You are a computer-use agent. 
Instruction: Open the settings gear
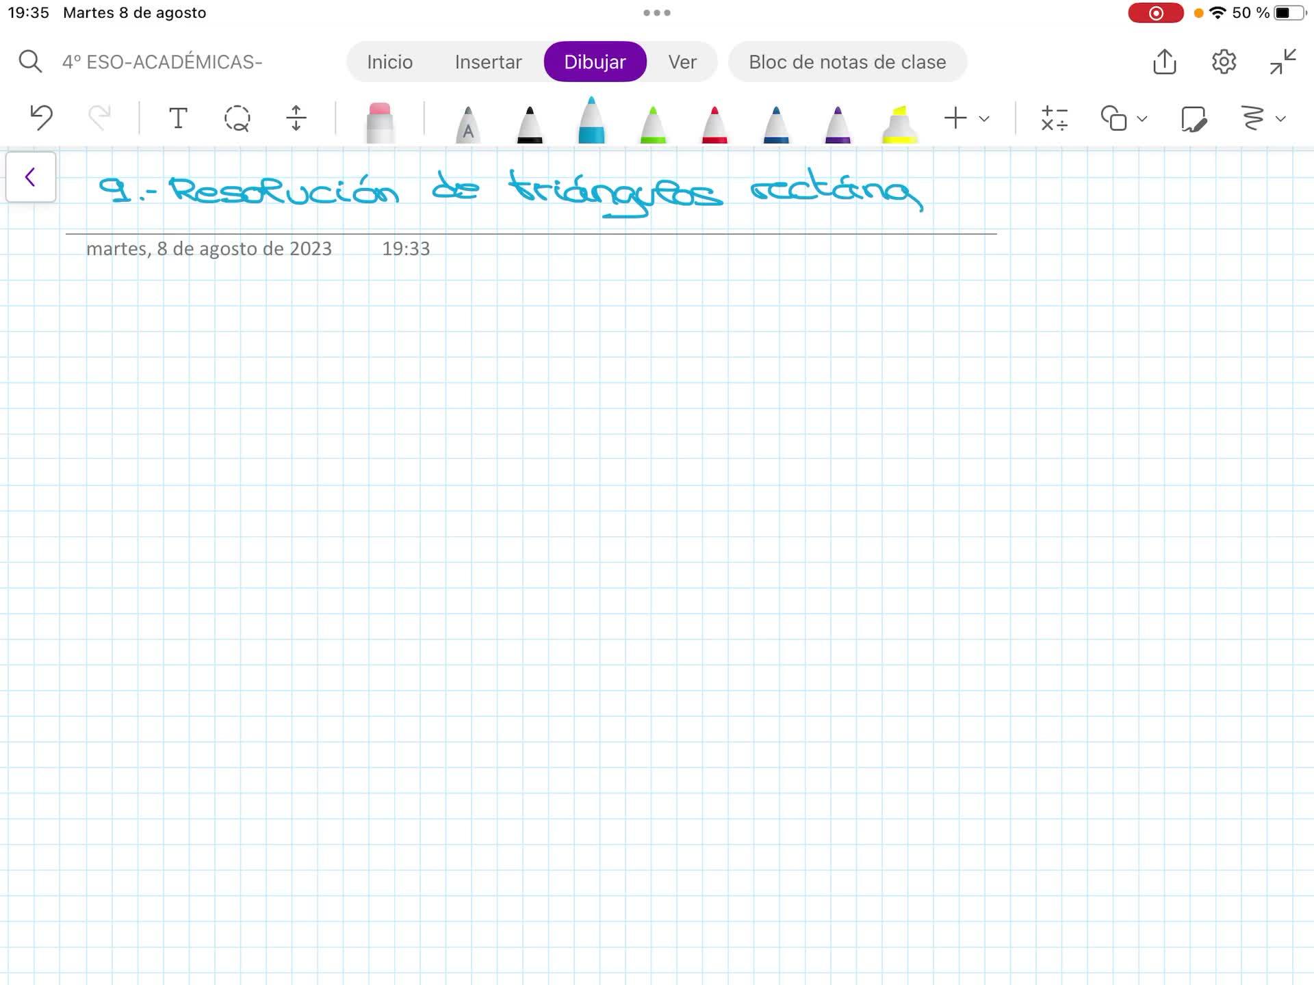[x=1224, y=62]
